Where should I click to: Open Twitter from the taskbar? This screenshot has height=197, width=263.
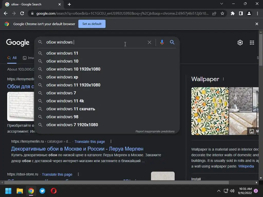[x=42, y=191]
